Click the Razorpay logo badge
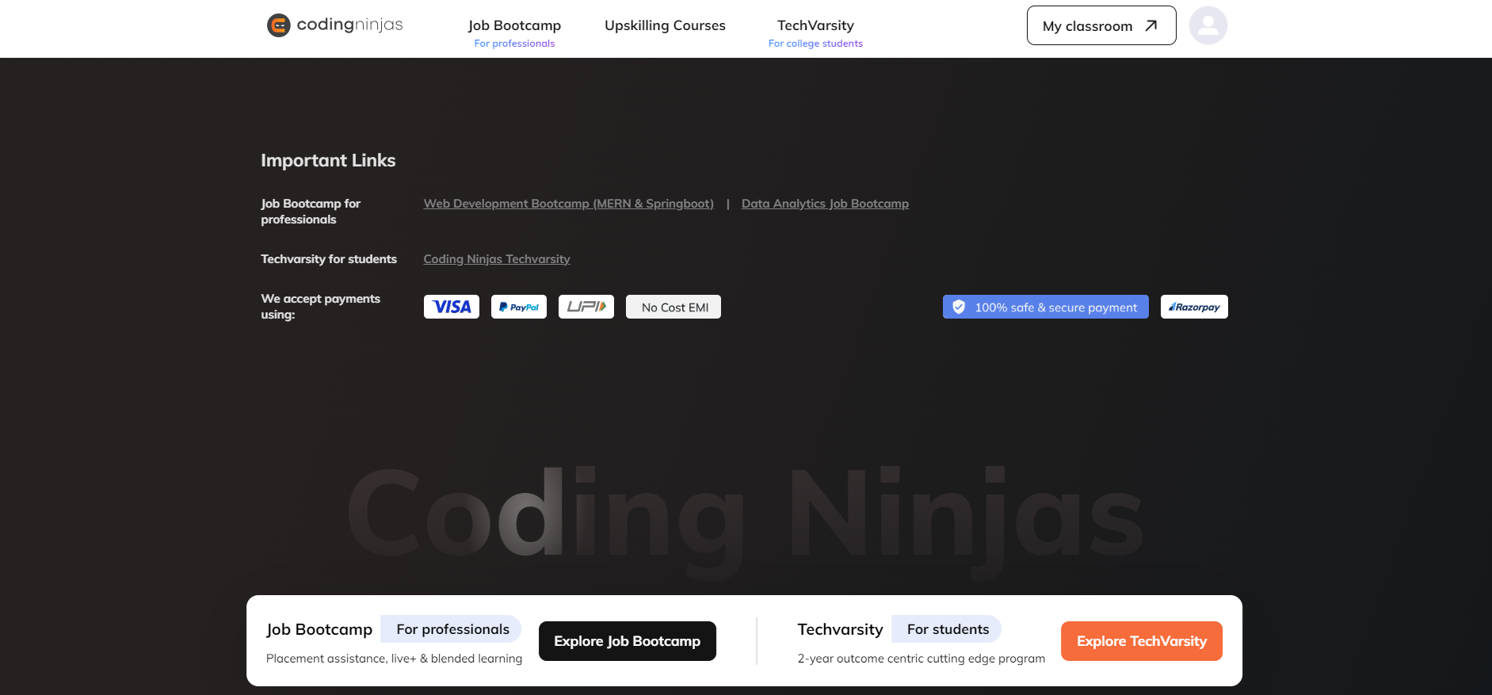This screenshot has height=695, width=1492. point(1194,307)
